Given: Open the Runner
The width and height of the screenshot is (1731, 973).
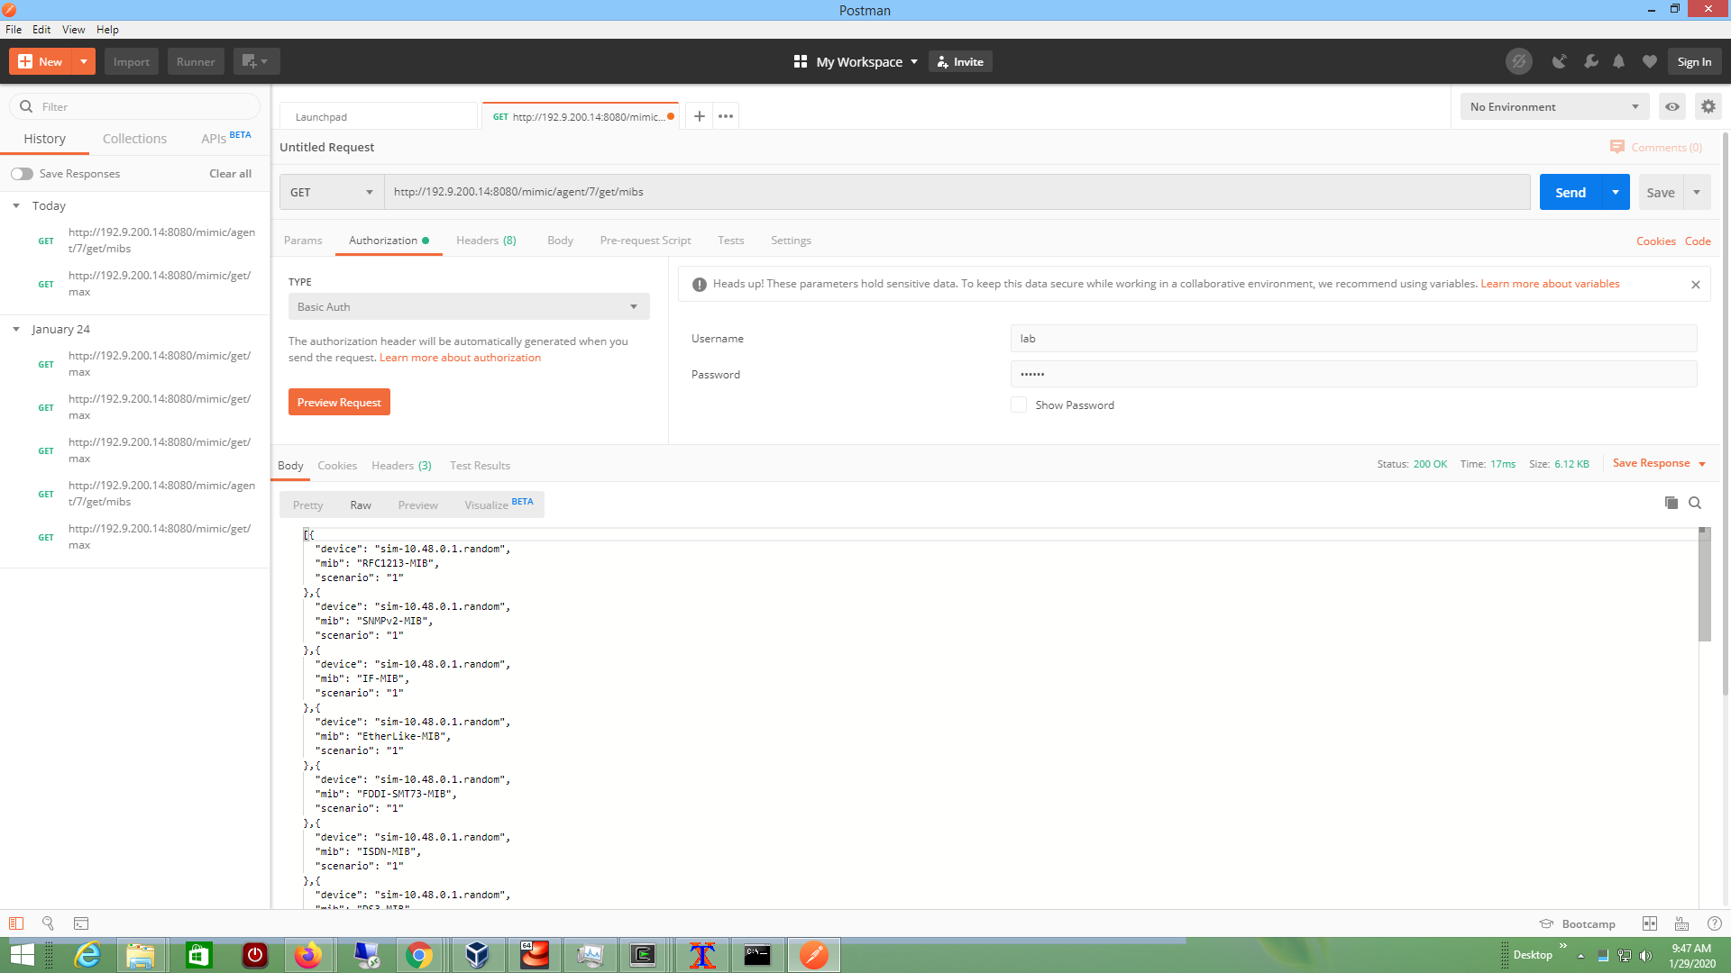Looking at the screenshot, I should [196, 61].
